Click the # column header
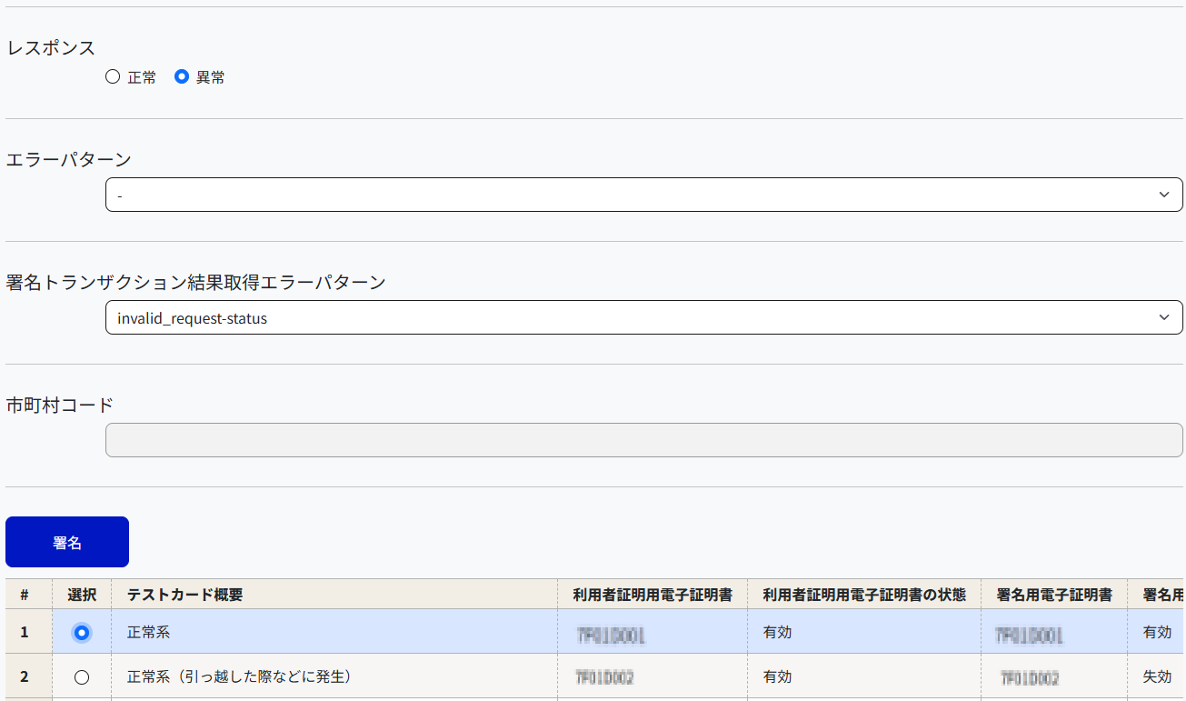Screen dimensions: 1186x701 point(25,595)
